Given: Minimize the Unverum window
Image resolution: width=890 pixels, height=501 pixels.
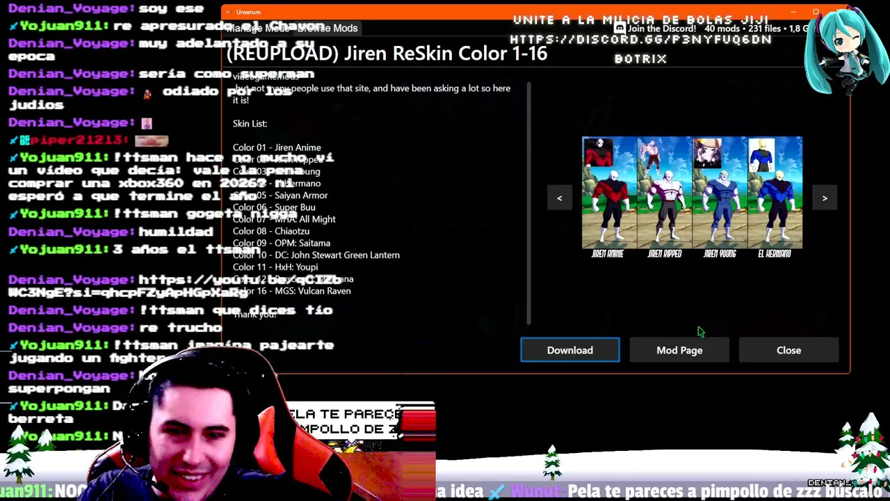Looking at the screenshot, I should click(x=793, y=12).
